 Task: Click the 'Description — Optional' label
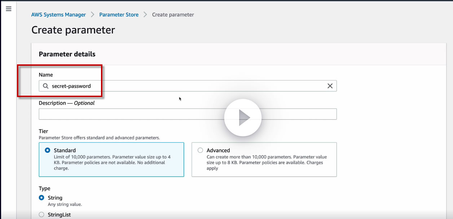(x=67, y=103)
